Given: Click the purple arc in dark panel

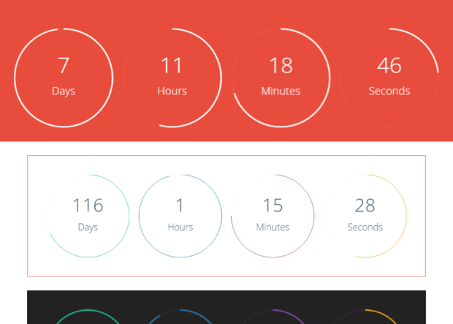Looking at the screenshot, I should click(289, 315).
